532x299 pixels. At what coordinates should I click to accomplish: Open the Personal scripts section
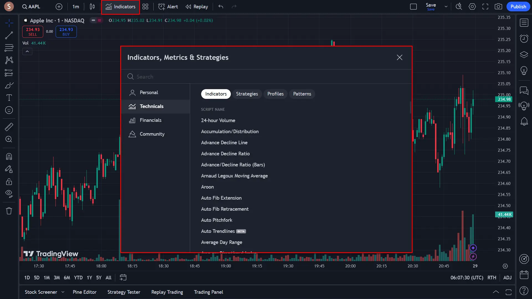coord(155,92)
